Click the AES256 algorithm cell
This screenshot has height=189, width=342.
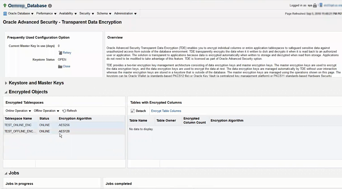pyautogui.click(x=64, y=125)
